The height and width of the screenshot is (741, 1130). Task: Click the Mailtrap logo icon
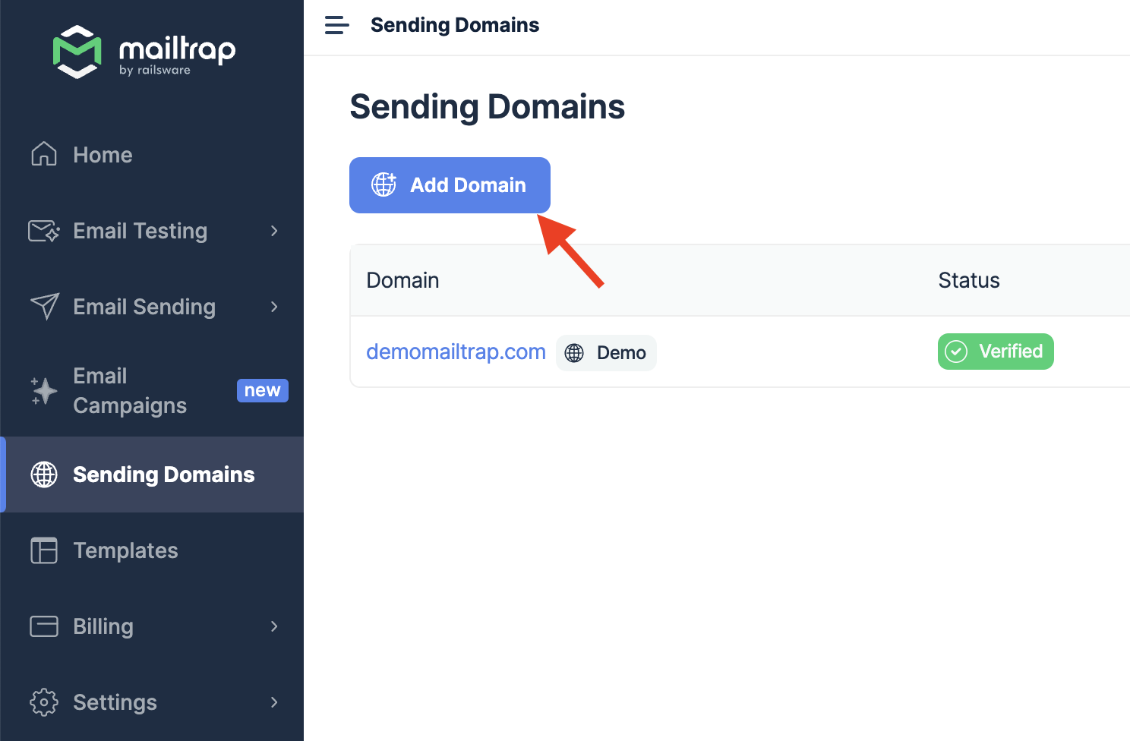(77, 52)
